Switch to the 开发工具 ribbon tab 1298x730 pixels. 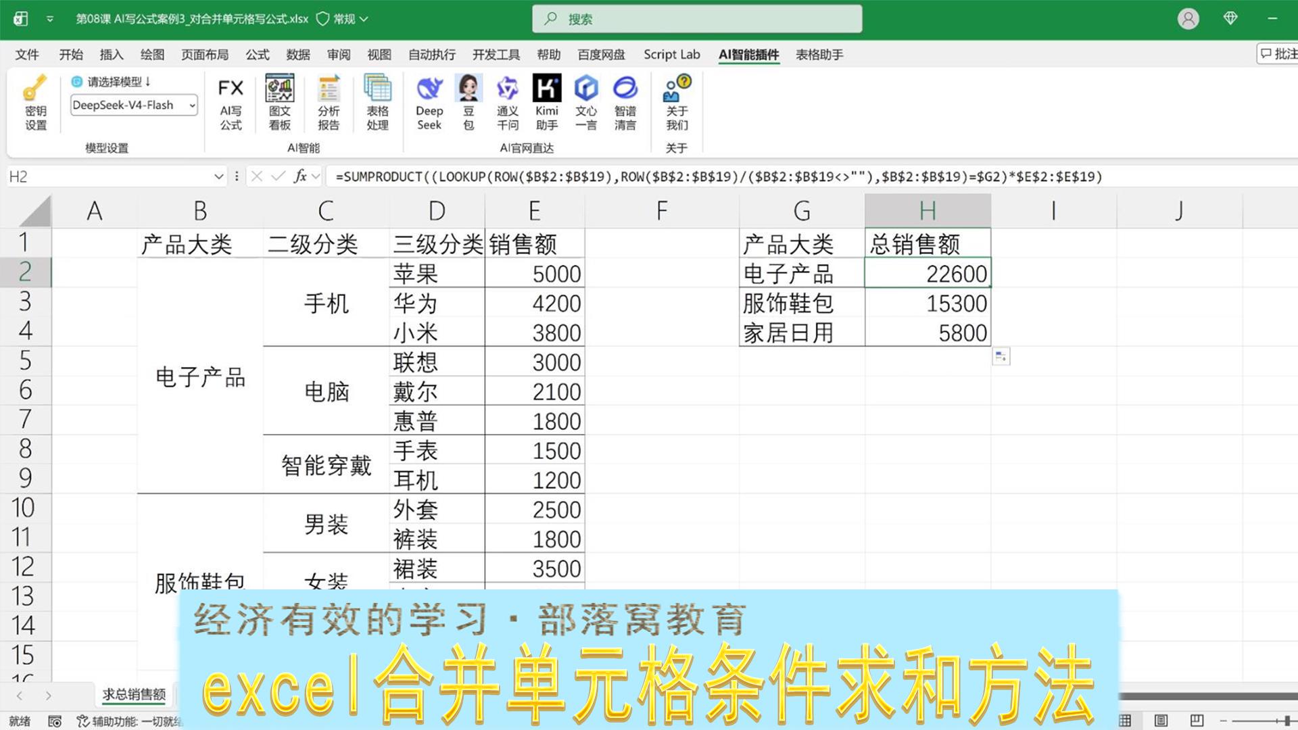(496, 55)
